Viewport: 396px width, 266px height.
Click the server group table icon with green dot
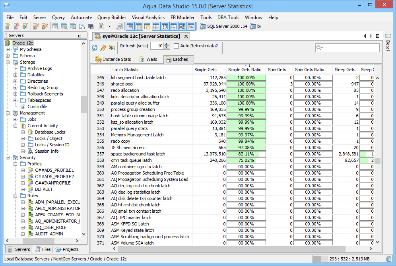point(25,26)
